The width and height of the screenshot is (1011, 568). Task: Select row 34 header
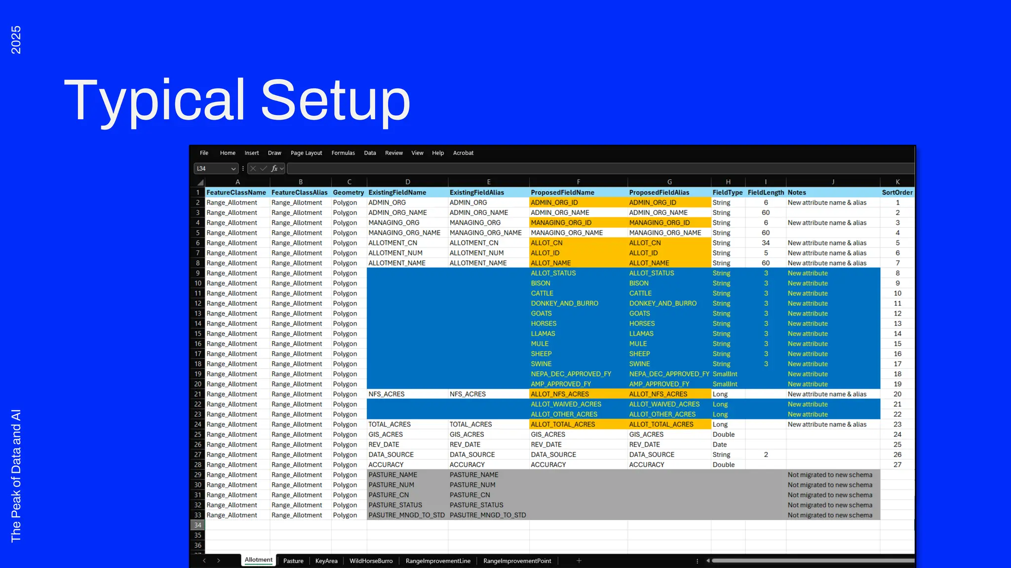(x=197, y=525)
